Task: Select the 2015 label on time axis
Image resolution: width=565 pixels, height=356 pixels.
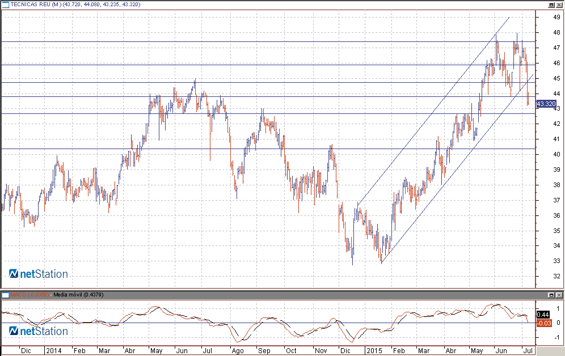Action: [374, 351]
